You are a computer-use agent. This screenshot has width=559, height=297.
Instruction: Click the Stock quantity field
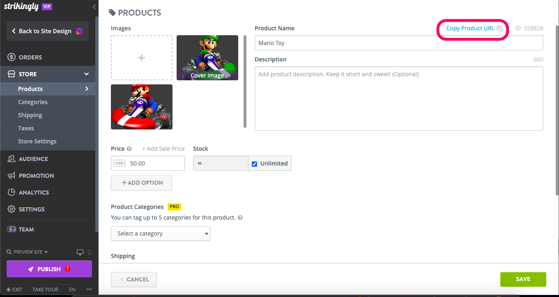coord(221,163)
